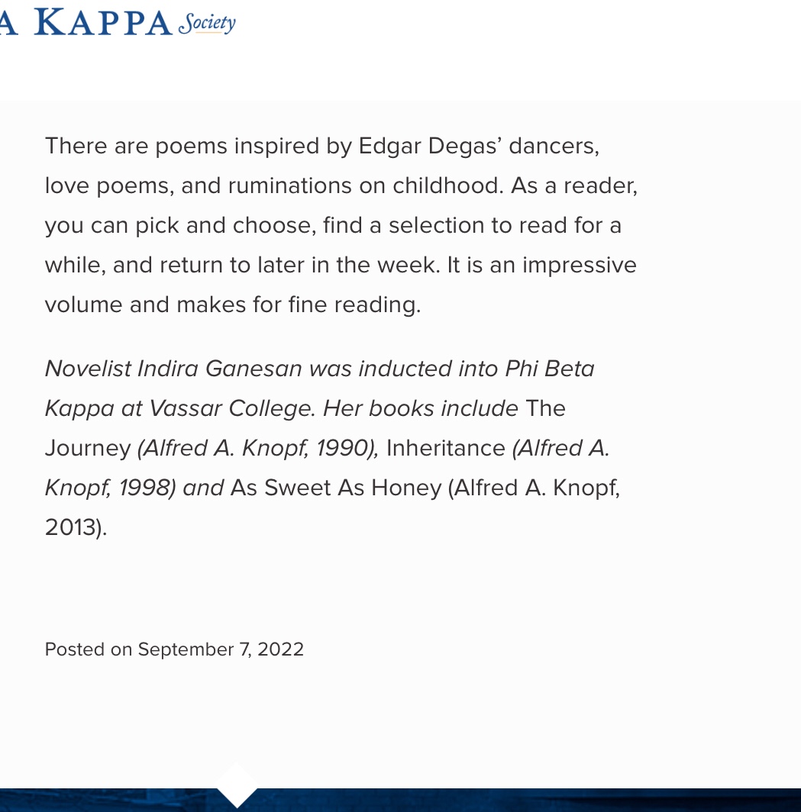Click the white diamond pointer above footer
Viewport: 801px width, 812px height.
237,784
